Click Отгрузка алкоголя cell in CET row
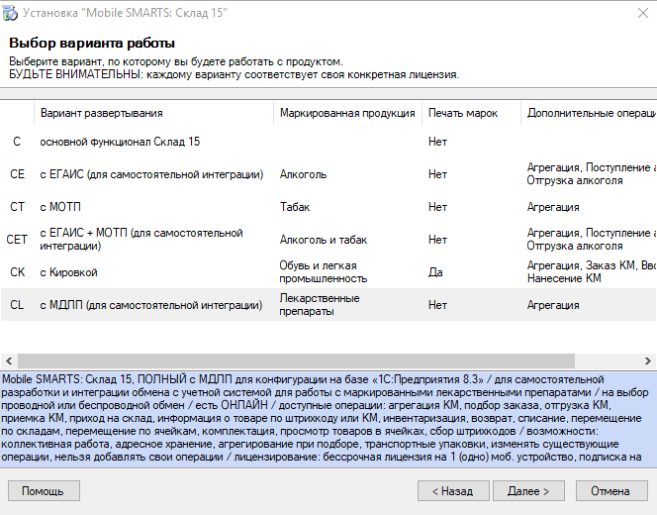The height and width of the screenshot is (515, 657). point(592,239)
